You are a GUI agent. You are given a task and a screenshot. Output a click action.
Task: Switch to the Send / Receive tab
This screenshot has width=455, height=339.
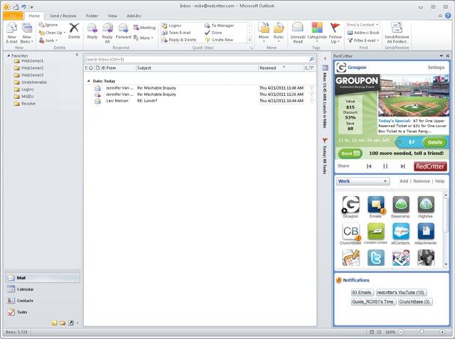point(63,16)
